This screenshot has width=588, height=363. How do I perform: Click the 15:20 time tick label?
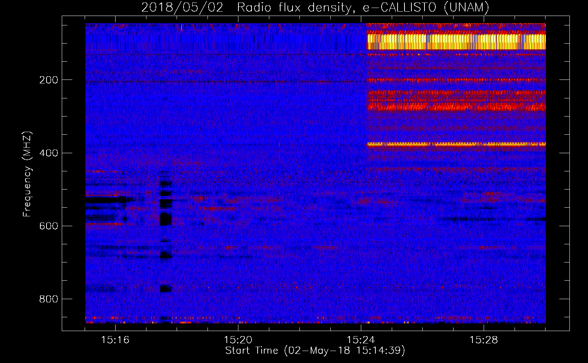pos(238,340)
